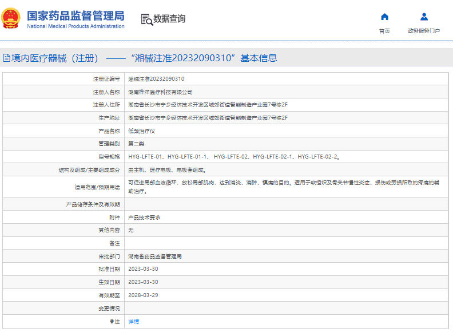Click the 首页 label
The width and height of the screenshot is (453, 332).
pos(384,31)
